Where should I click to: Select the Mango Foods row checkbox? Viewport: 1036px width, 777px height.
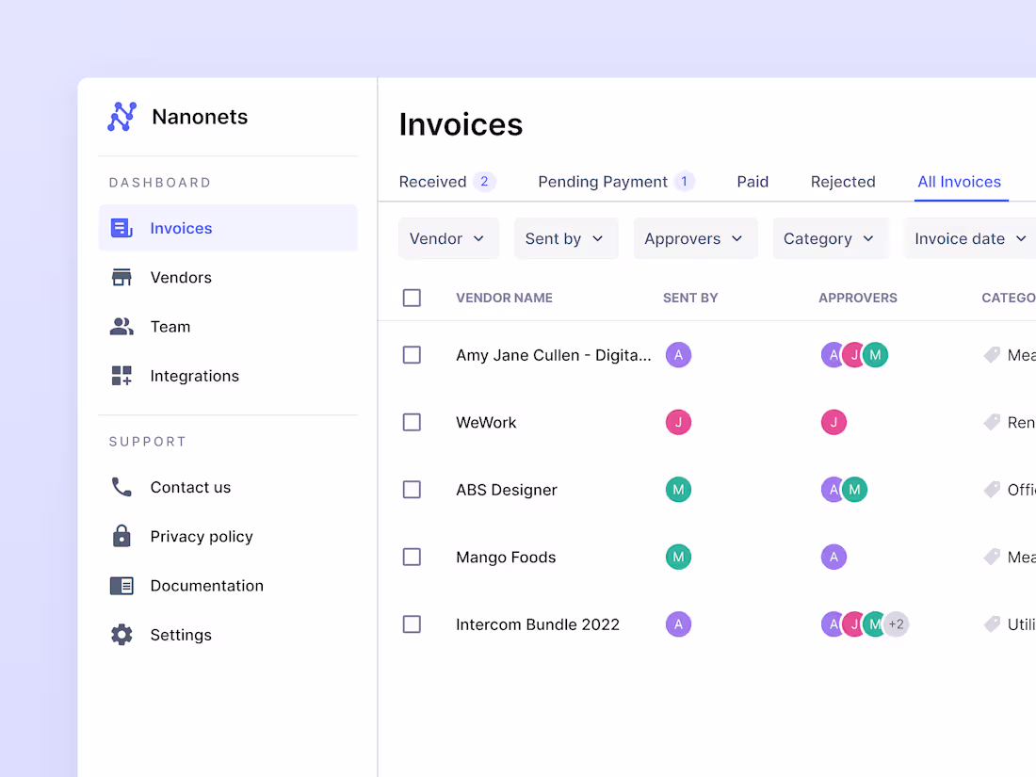(412, 557)
